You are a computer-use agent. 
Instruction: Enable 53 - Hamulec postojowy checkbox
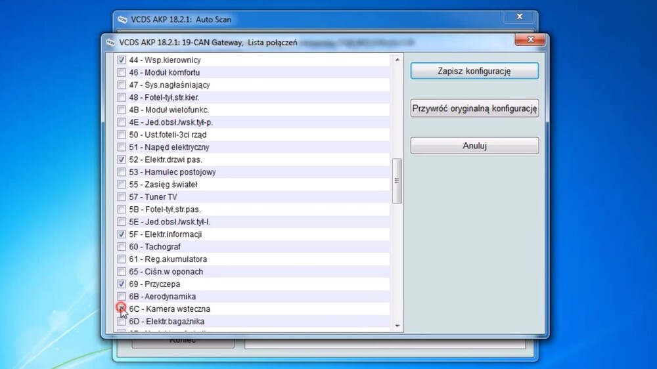point(122,172)
